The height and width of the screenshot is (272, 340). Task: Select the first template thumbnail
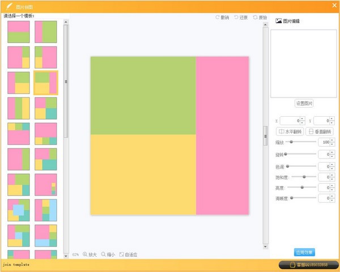tap(19, 32)
